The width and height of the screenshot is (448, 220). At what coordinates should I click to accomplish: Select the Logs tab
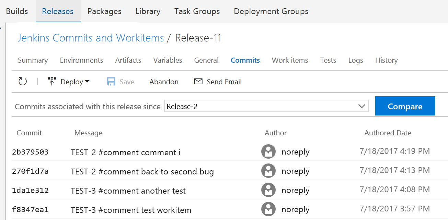[x=355, y=60]
